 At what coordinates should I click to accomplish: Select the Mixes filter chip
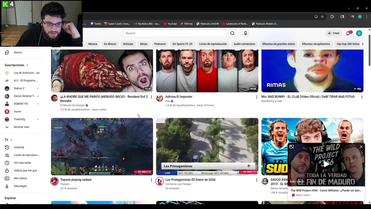click(144, 44)
